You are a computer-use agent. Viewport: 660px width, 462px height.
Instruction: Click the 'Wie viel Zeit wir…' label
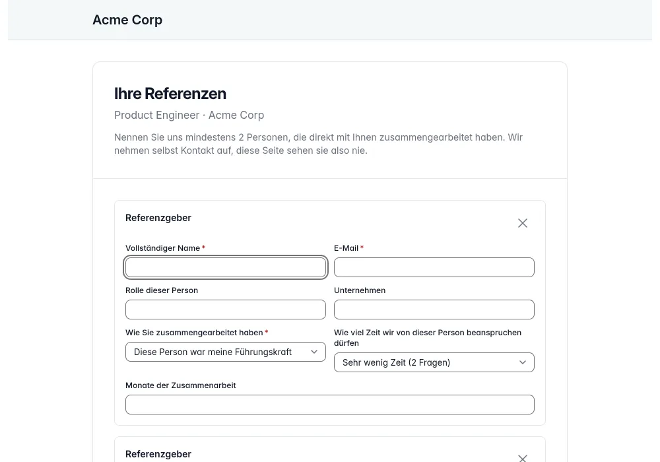coord(428,338)
